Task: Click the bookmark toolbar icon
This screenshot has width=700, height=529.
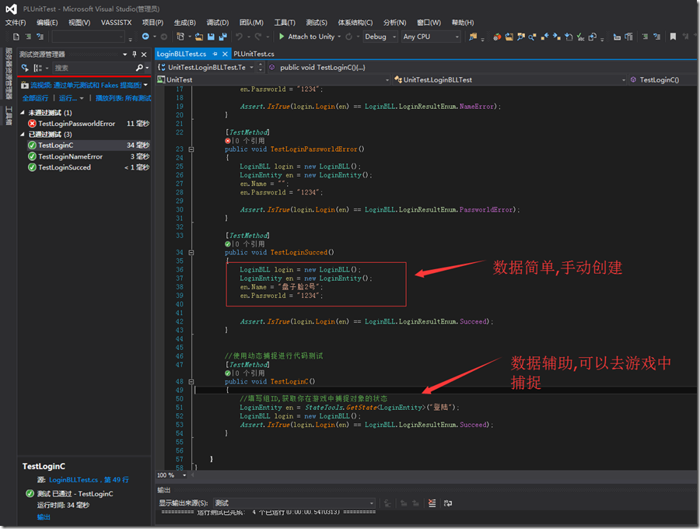Action: [673, 37]
